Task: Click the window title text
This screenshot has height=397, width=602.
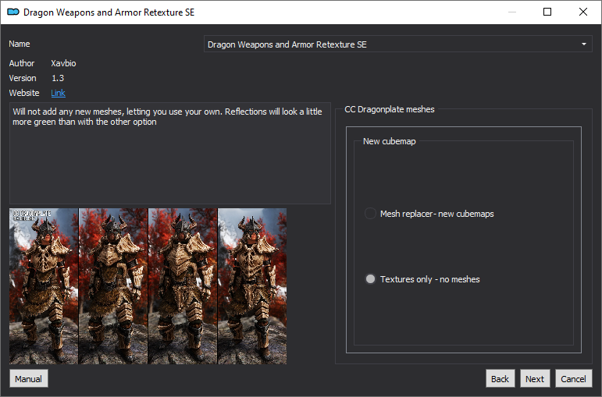Action: (x=109, y=12)
